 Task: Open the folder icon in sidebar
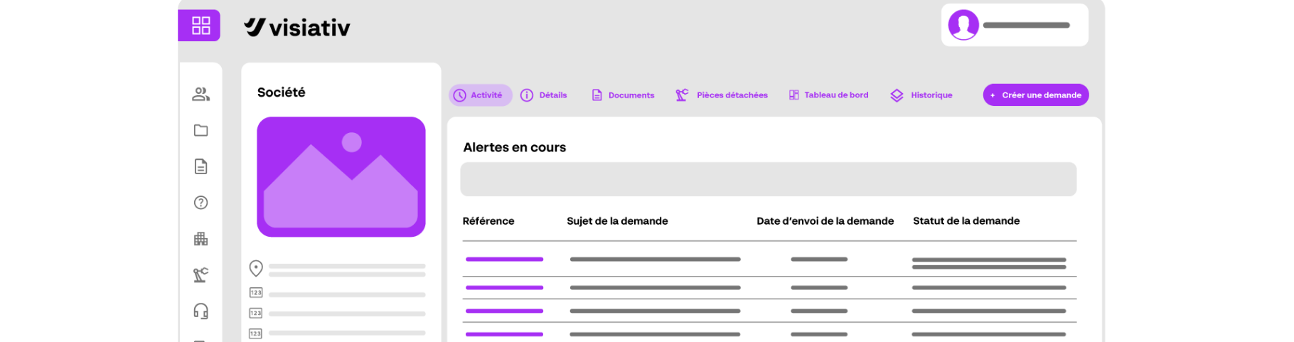pyautogui.click(x=200, y=130)
